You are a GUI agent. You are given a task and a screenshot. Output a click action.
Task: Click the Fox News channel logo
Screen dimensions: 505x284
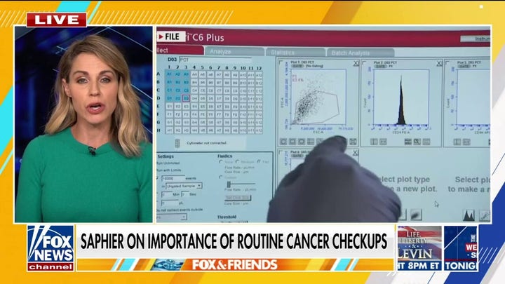click(50, 248)
